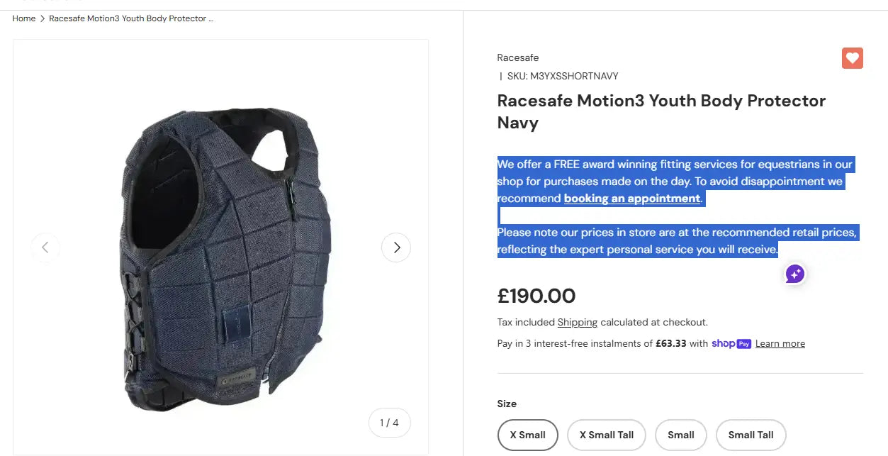Visit the Racesafe brand link
Viewport: 888px width, 456px height.
(x=517, y=57)
